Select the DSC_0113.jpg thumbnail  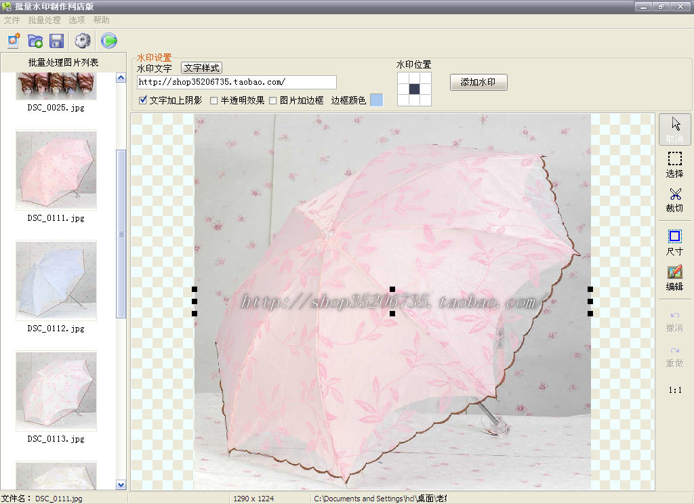[x=56, y=391]
